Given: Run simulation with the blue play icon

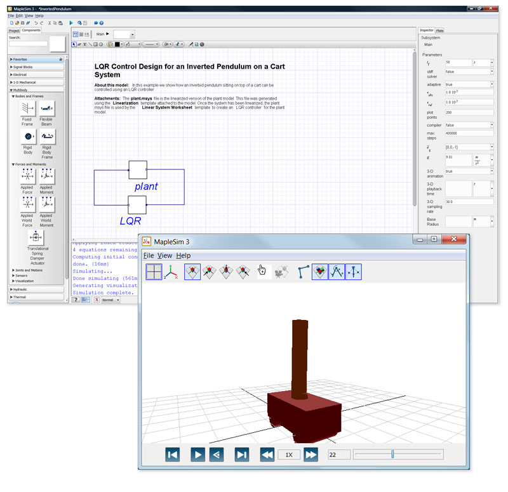Looking at the screenshot, I should [x=70, y=22].
